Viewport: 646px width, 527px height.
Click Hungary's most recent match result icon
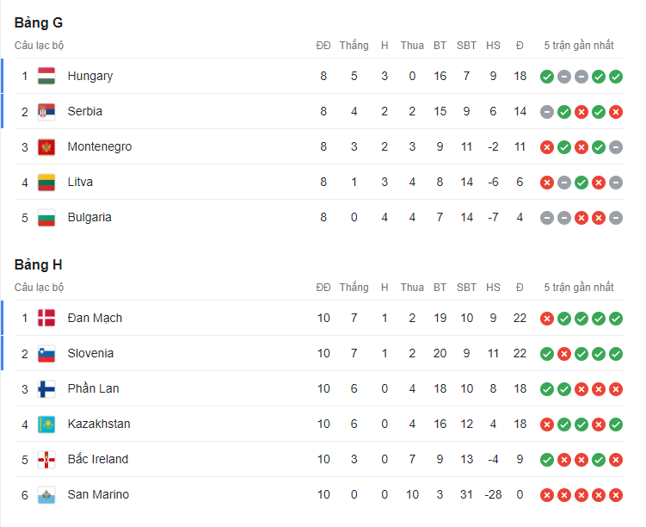click(x=616, y=77)
